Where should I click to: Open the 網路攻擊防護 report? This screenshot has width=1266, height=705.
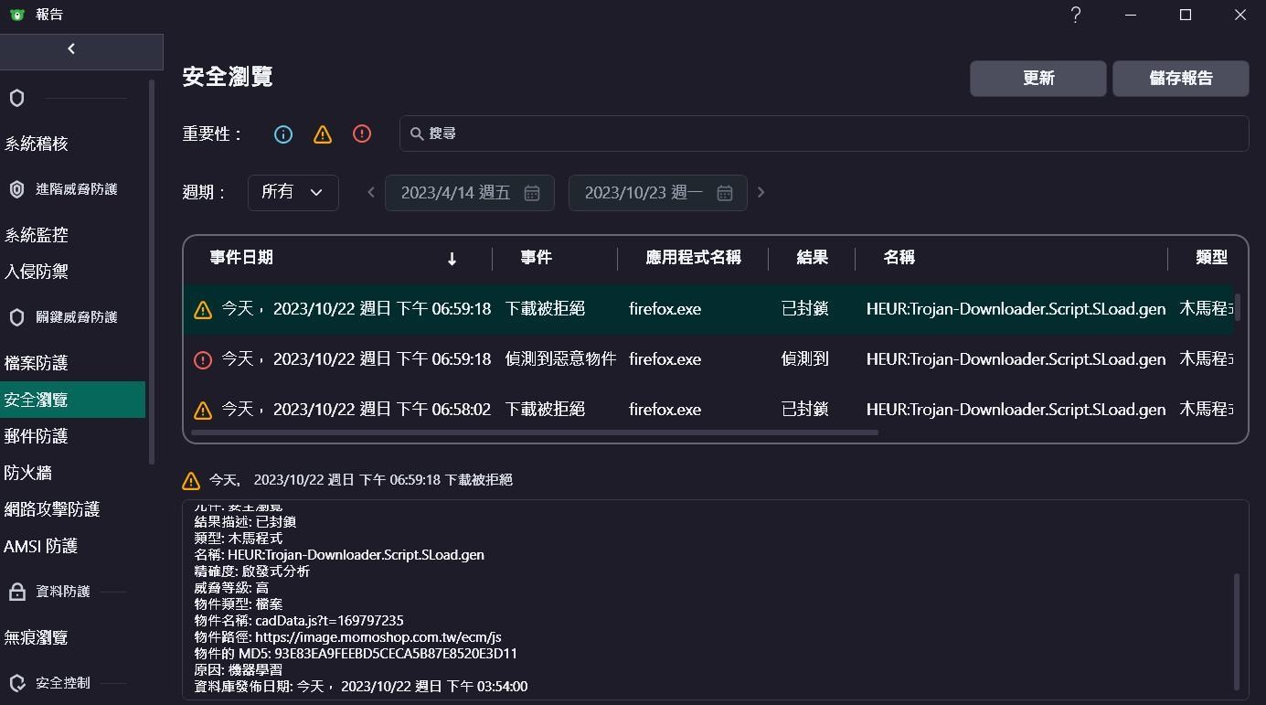pyautogui.click(x=73, y=509)
